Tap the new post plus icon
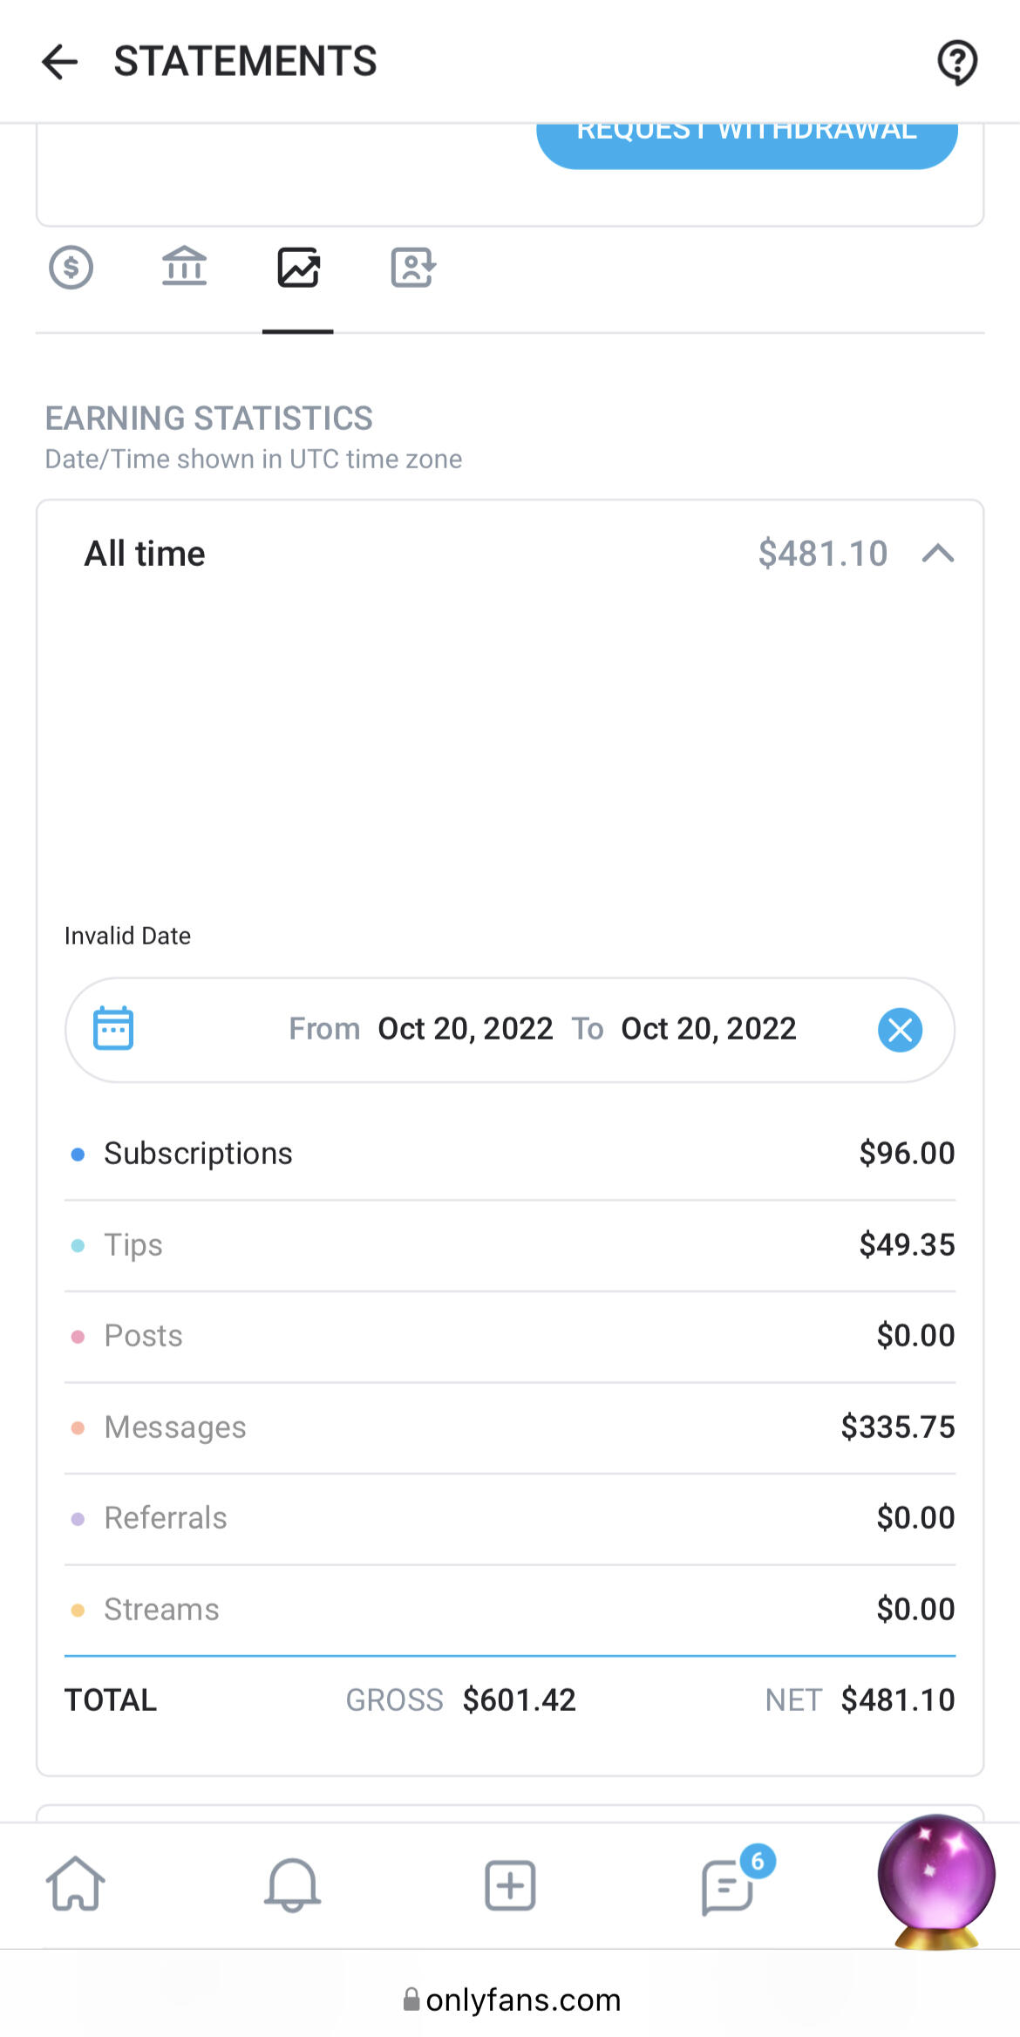1020x2037 pixels. pyautogui.click(x=510, y=1885)
